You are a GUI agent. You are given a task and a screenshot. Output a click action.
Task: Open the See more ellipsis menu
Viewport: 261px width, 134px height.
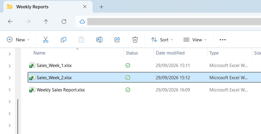pos(223,40)
